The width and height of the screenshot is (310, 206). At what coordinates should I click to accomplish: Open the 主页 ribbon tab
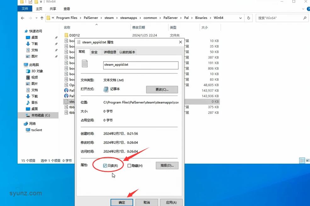click(39, 9)
